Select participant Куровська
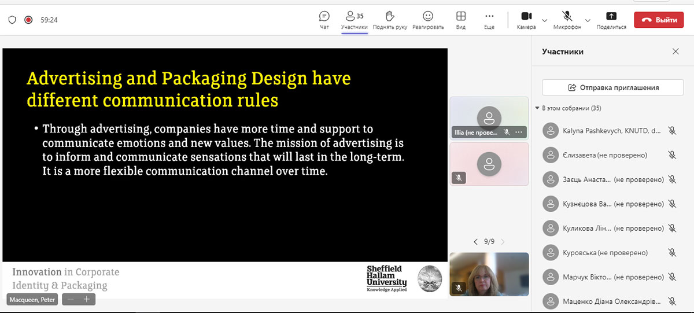The image size is (694, 313). point(611,252)
